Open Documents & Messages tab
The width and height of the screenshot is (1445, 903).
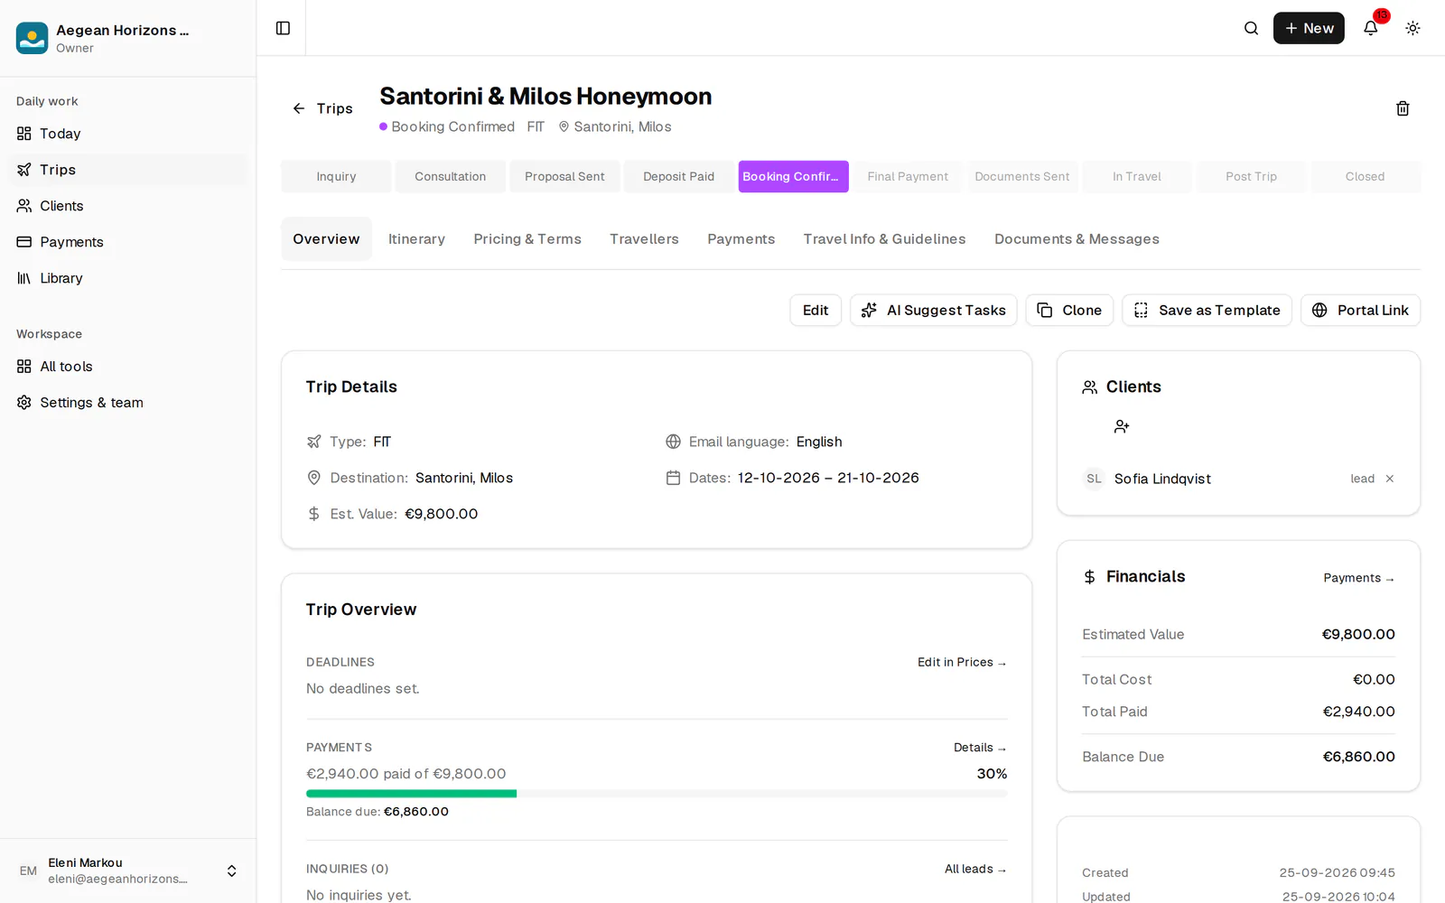coord(1077,239)
